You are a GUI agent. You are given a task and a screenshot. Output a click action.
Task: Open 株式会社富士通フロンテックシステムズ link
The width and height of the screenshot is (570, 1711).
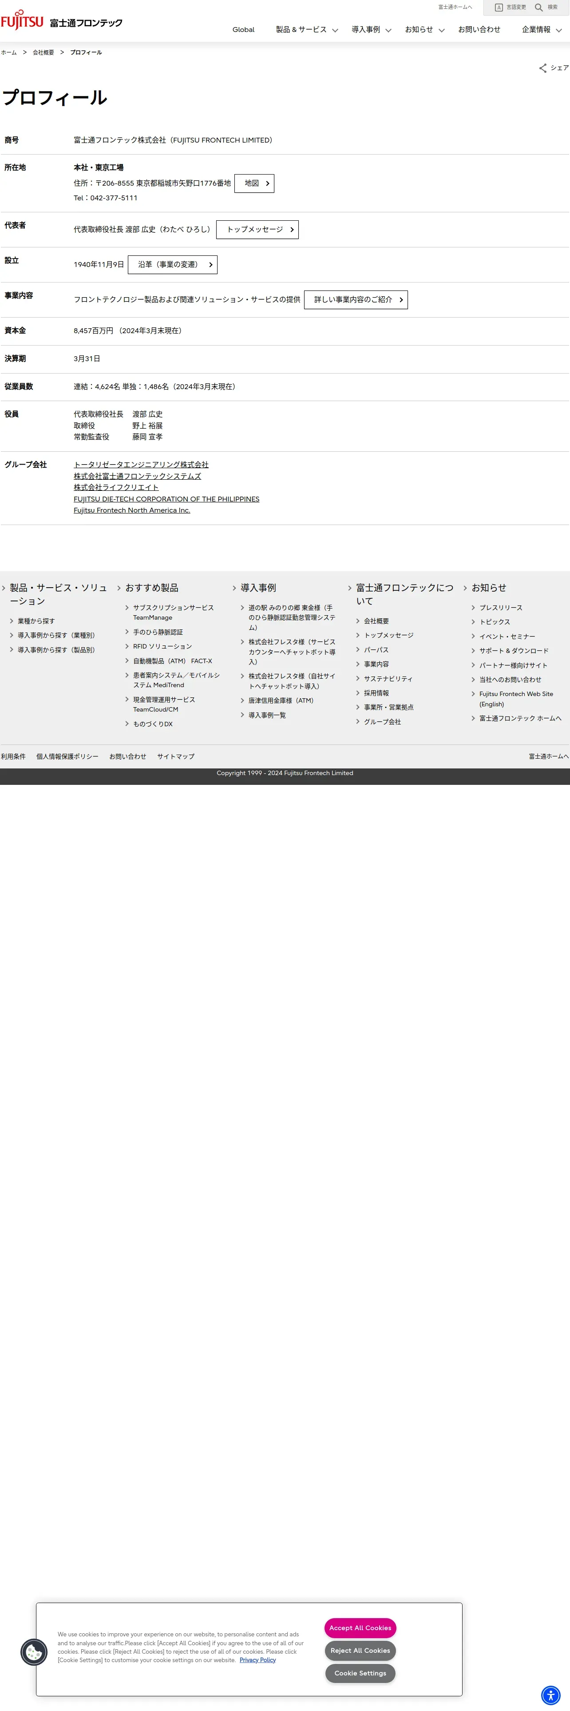pos(137,476)
